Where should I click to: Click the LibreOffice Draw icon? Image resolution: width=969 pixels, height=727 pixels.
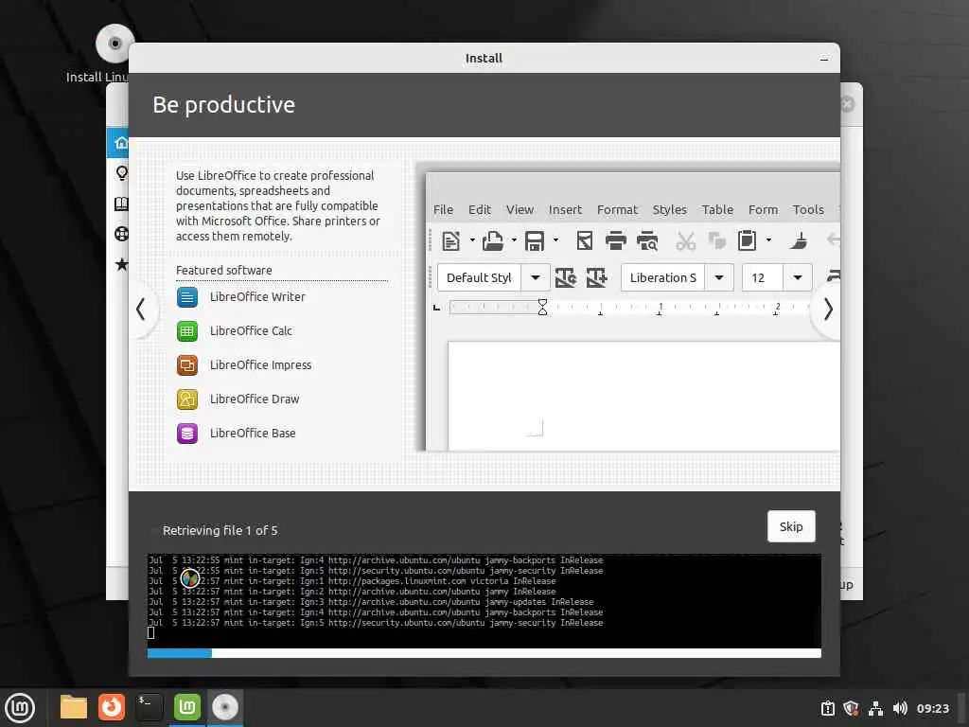click(x=187, y=399)
